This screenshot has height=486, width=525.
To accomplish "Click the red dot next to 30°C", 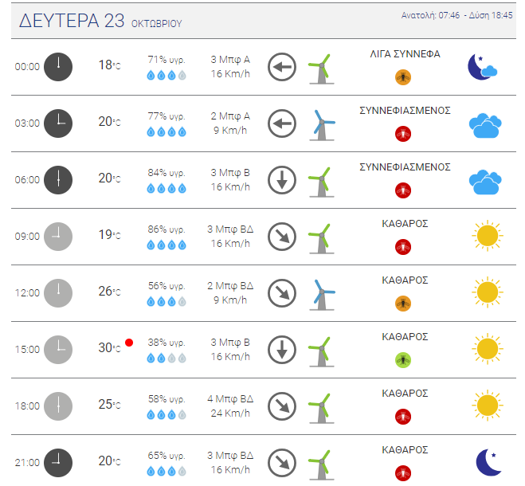I will pyautogui.click(x=129, y=343).
